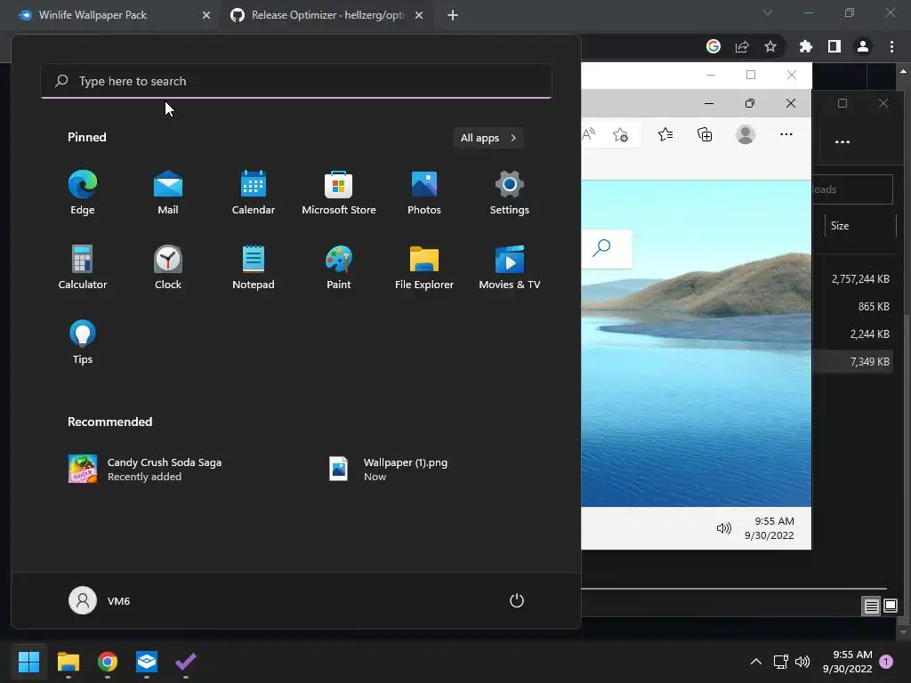Click the power button in Start menu
Viewport: 911px width, 683px height.
click(x=517, y=600)
